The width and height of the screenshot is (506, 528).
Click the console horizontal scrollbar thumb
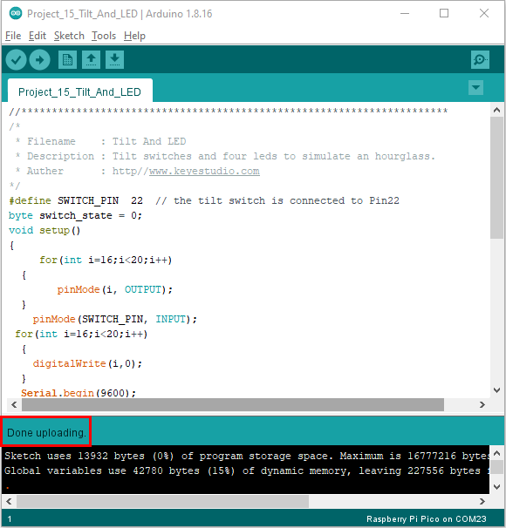pos(162,501)
